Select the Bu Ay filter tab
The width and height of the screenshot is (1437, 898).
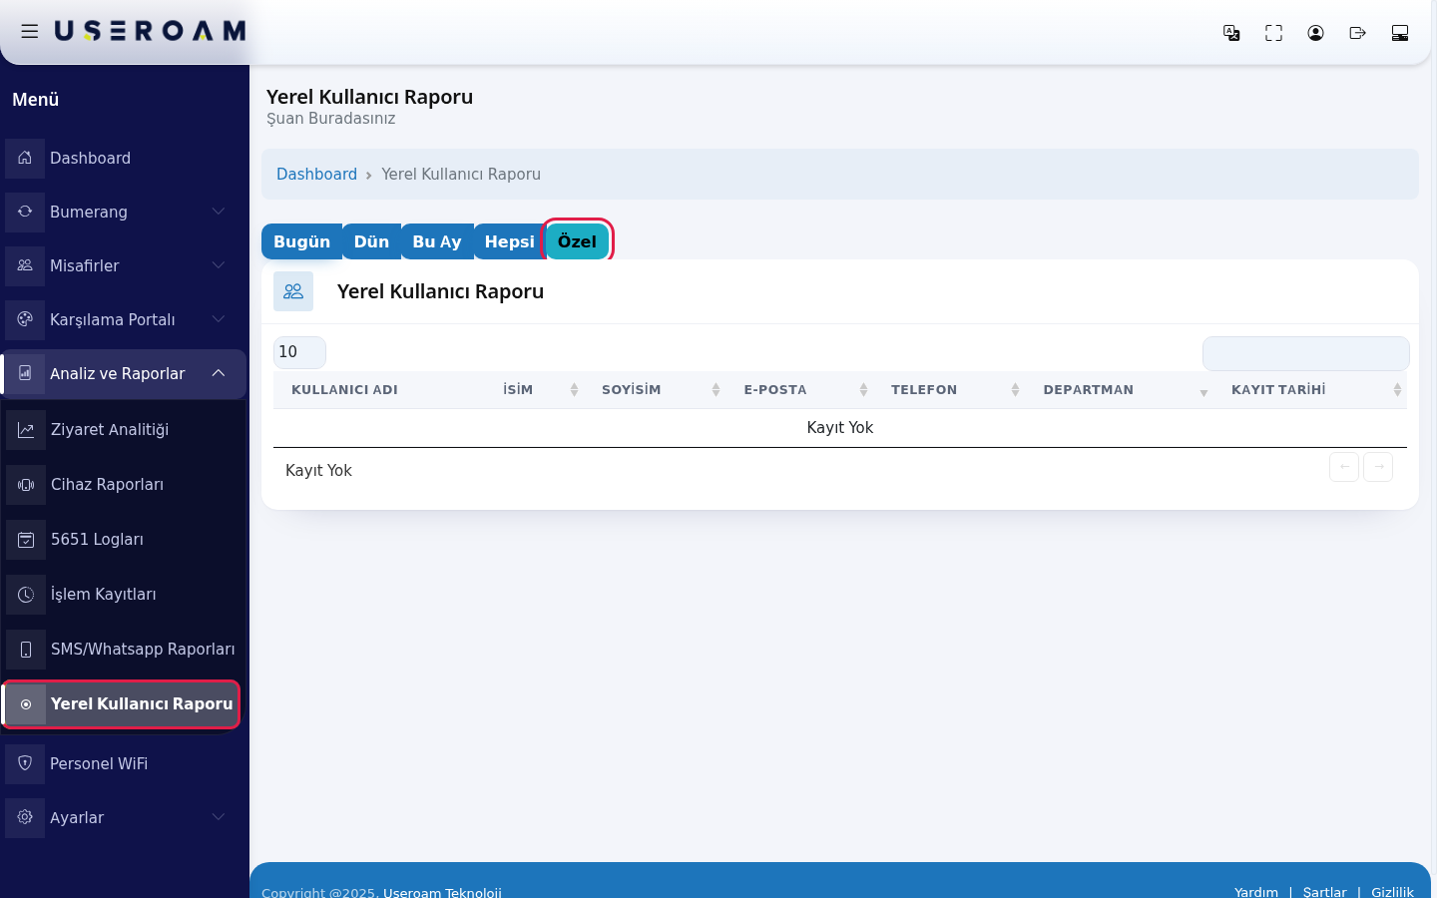[x=437, y=241]
